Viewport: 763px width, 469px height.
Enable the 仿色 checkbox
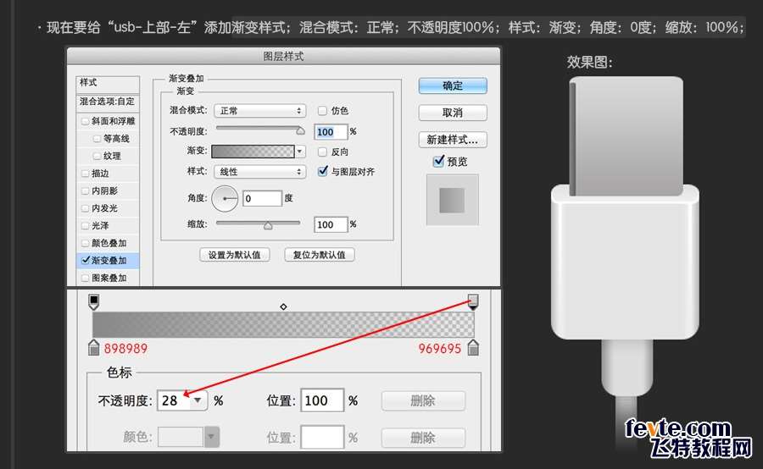[322, 111]
